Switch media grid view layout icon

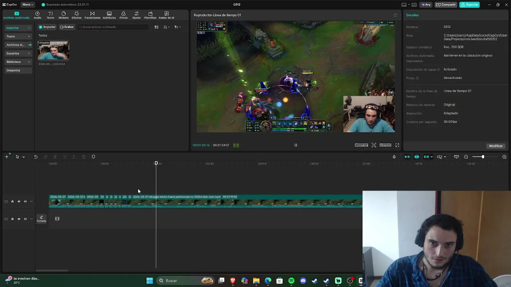156,27
